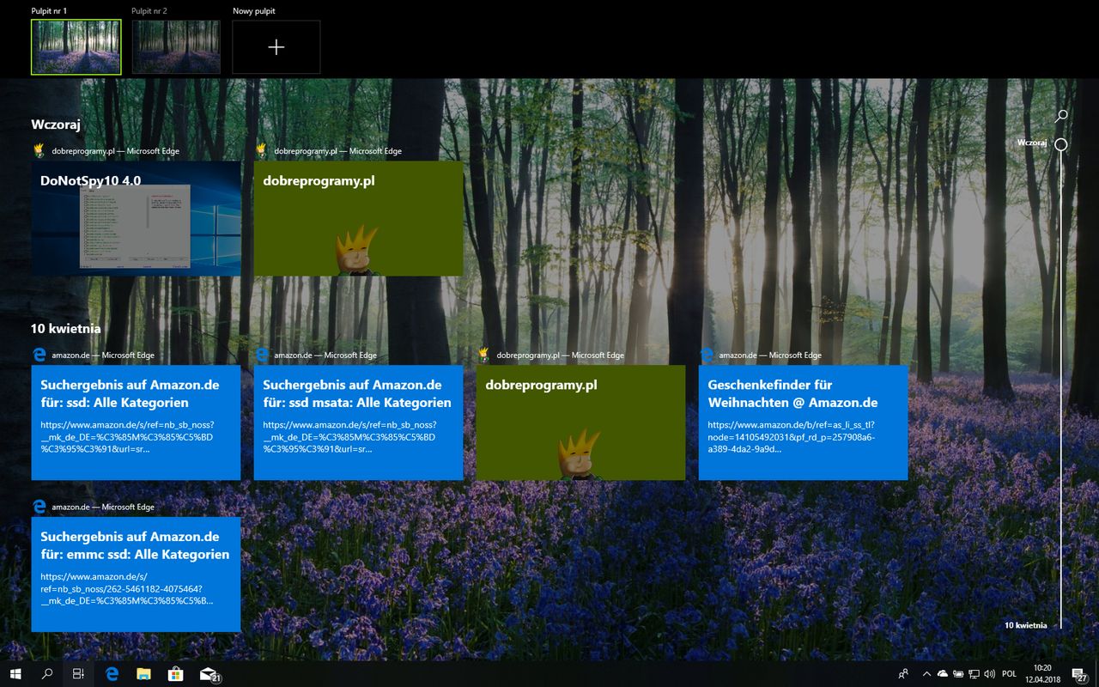
Task: Click dobreprogramy icon above 10 kwietnia dobreprogramy.pl card
Action: click(x=483, y=355)
